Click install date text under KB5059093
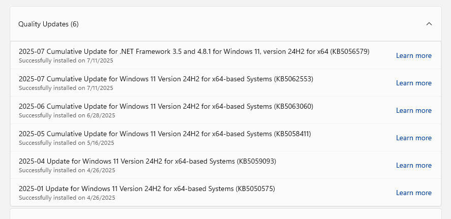Image resolution: width=451 pixels, height=219 pixels. [67, 170]
